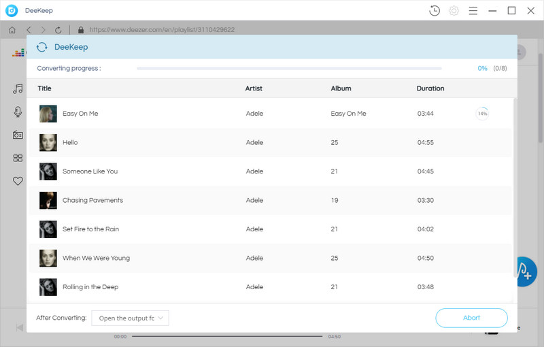The width and height of the screenshot is (544, 347).
Task: Click the (0/8) converted count
Action: [500, 68]
